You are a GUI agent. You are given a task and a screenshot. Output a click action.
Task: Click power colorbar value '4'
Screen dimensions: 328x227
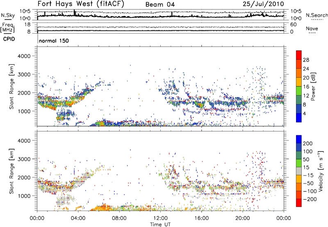tap(304, 113)
